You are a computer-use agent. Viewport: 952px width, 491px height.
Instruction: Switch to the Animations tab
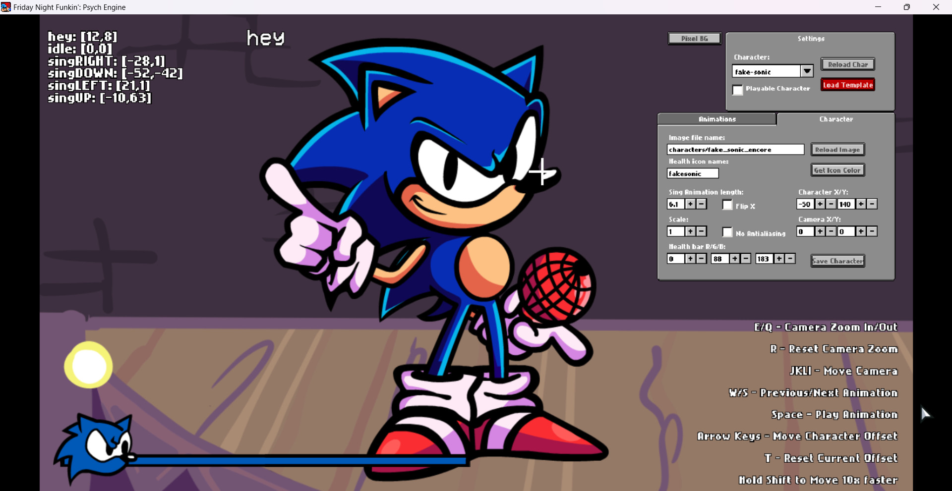point(716,119)
